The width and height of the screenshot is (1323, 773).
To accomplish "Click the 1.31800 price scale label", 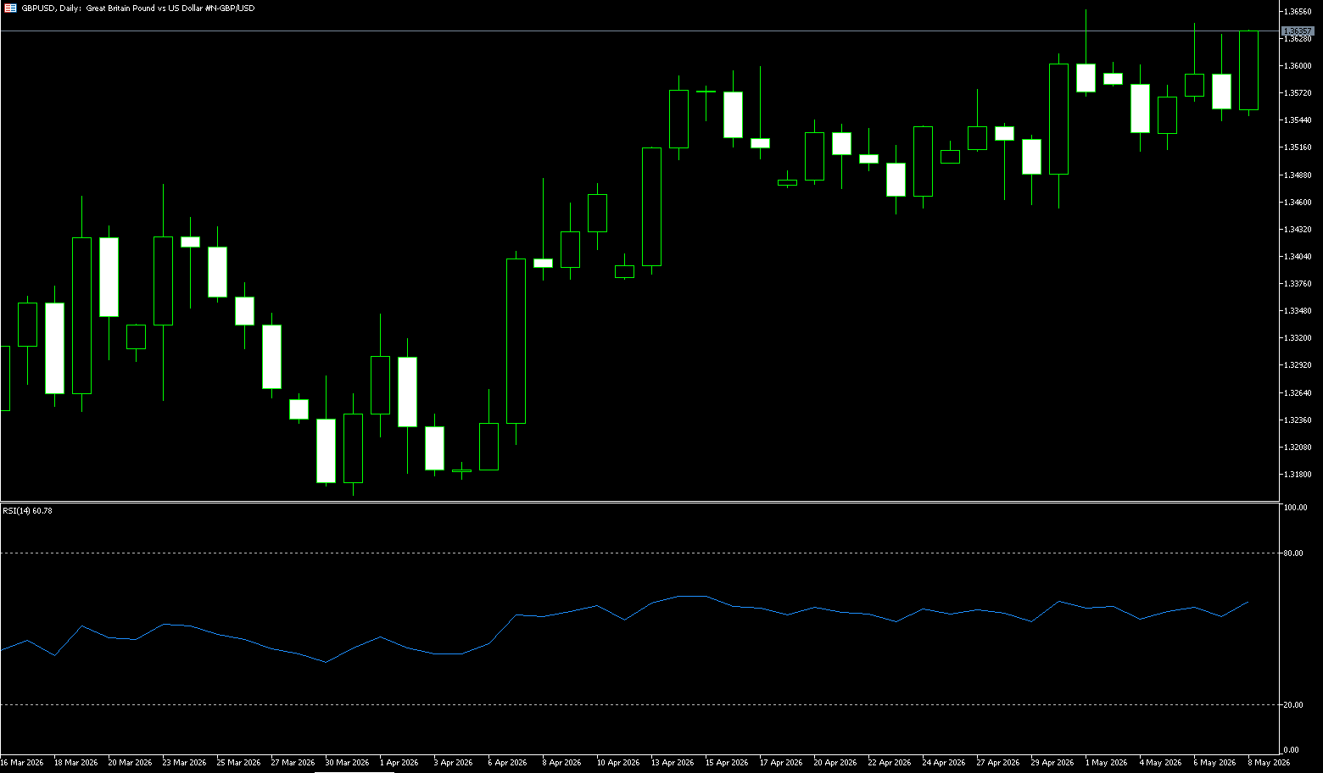I will tap(1298, 474).
